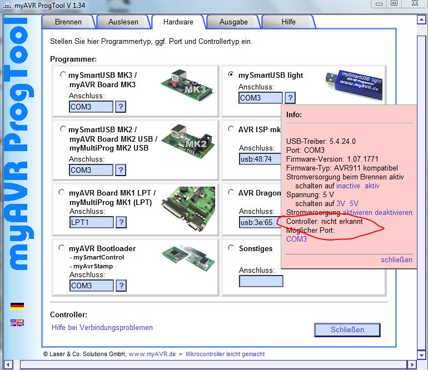
Task: Click the mySmartUSB light stick image
Action: click(354, 84)
